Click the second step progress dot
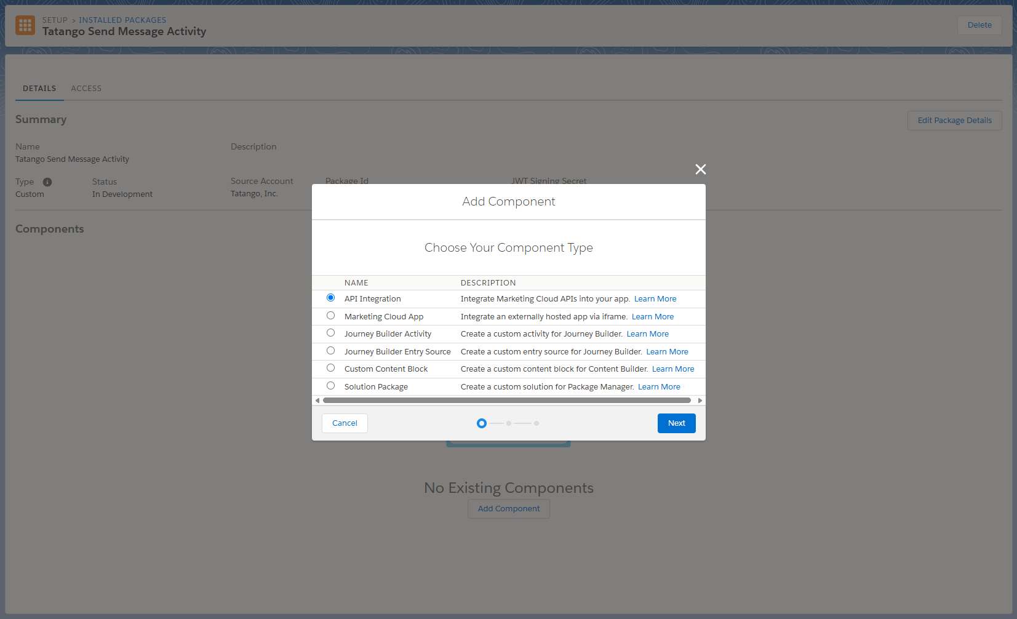Image resolution: width=1017 pixels, height=619 pixels. point(509,423)
